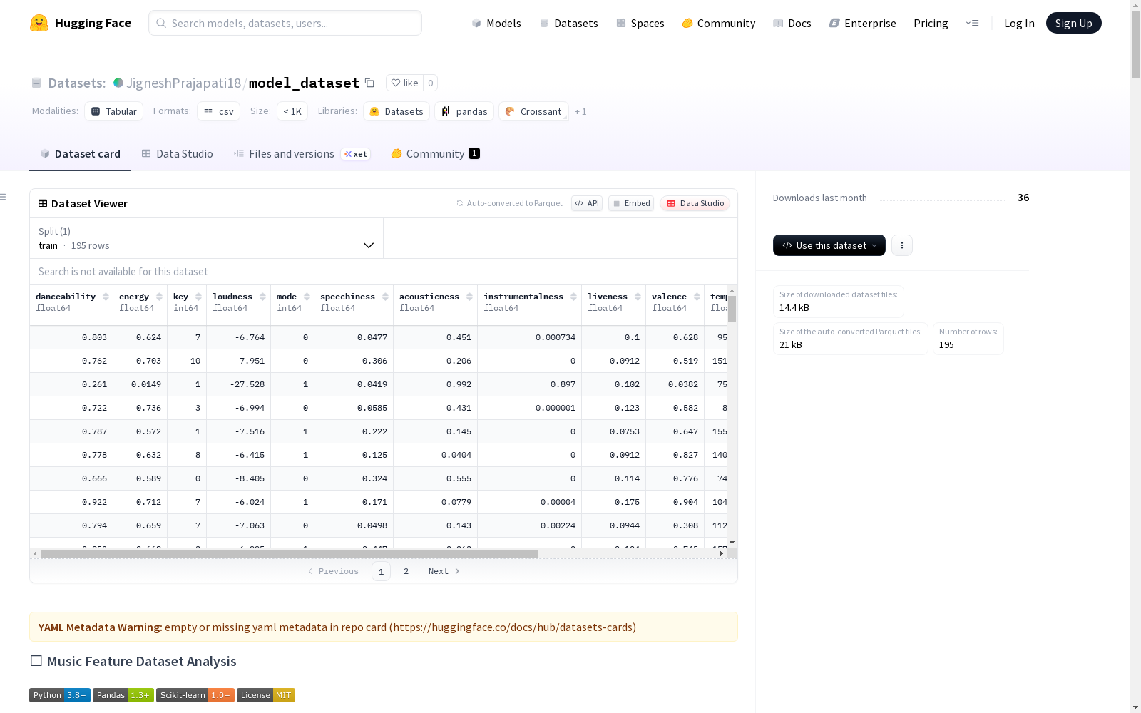Click the like count showing 0
This screenshot has height=713, width=1141.
[x=431, y=83]
